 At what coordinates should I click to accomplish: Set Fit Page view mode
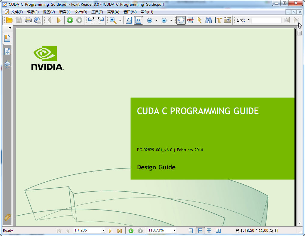129,20
